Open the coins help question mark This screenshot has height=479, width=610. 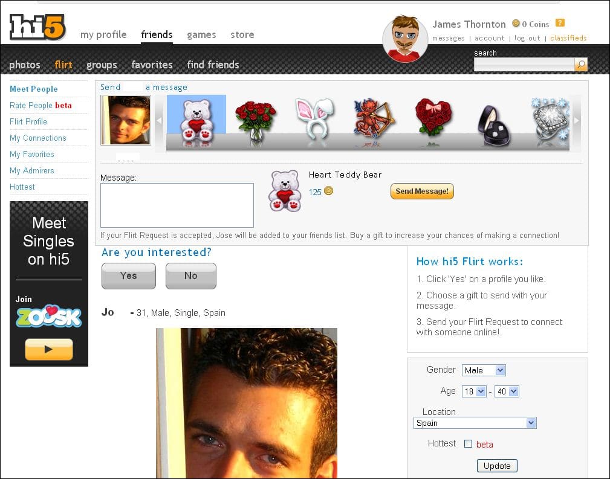559,22
